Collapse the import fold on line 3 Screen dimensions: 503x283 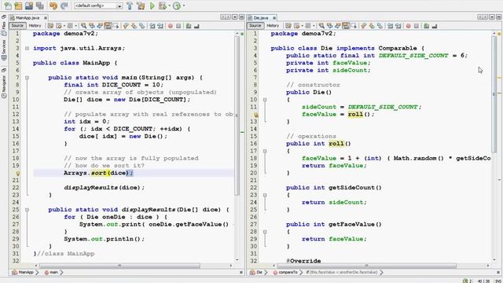(x=27, y=48)
